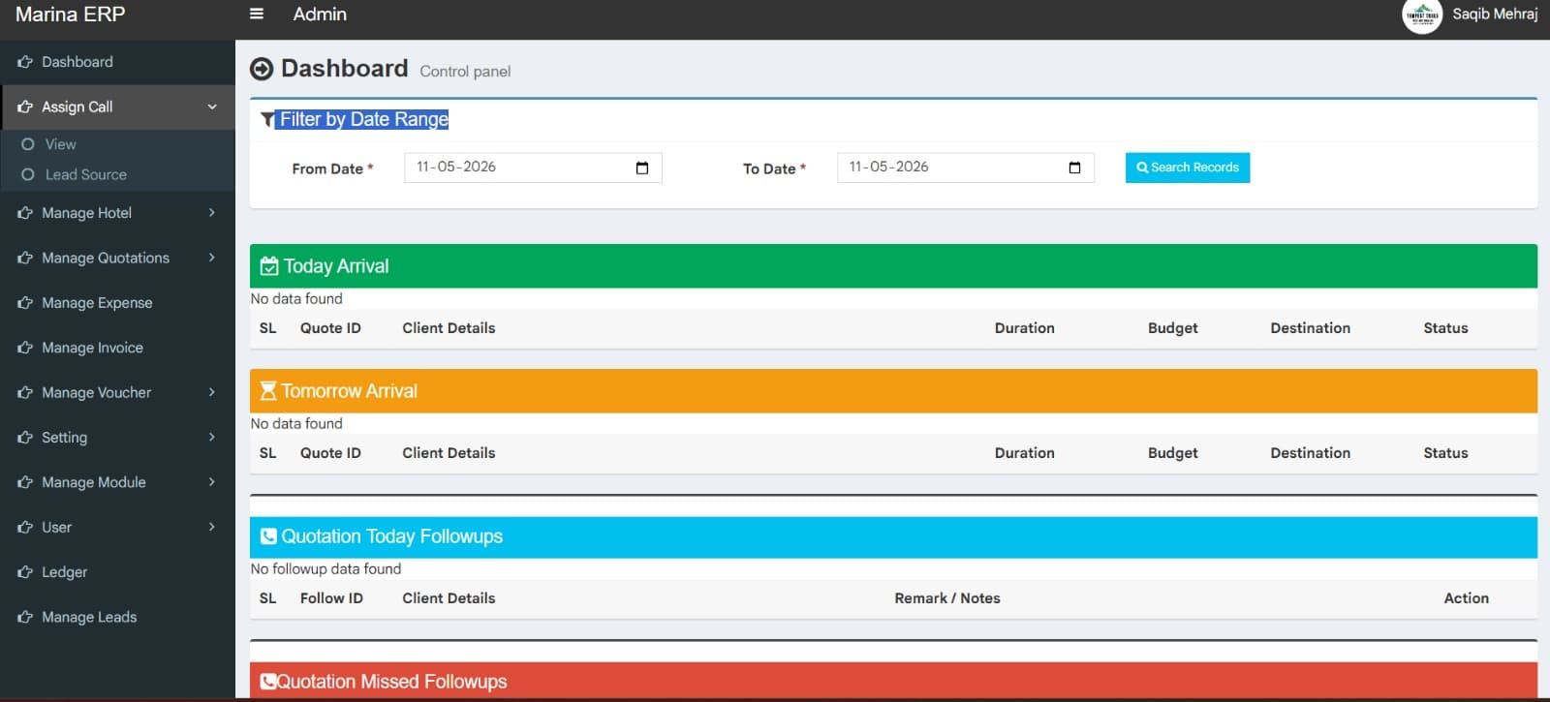Go to Manage Invoice
The width and height of the screenshot is (1550, 702).
click(x=117, y=348)
